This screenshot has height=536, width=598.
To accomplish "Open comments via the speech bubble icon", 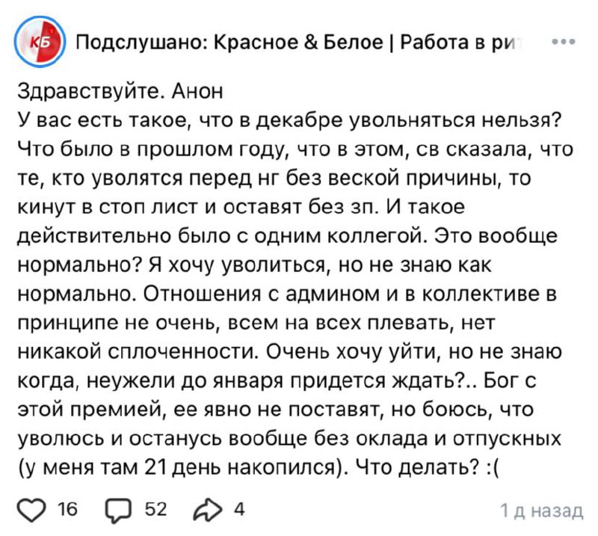I will pos(120,510).
